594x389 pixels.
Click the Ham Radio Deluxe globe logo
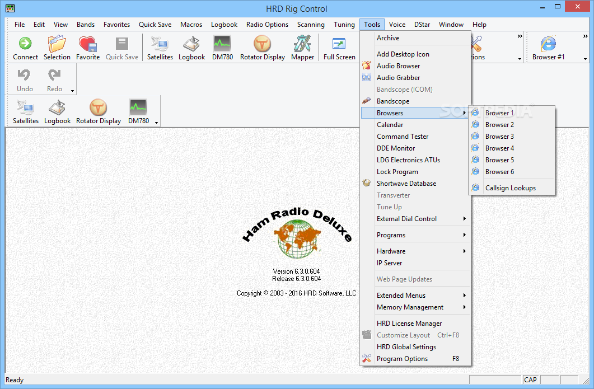(x=297, y=240)
